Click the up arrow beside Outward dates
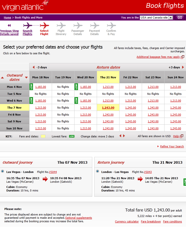Image resolution: width=186 pixels, height=227 pixels. click(2, 78)
